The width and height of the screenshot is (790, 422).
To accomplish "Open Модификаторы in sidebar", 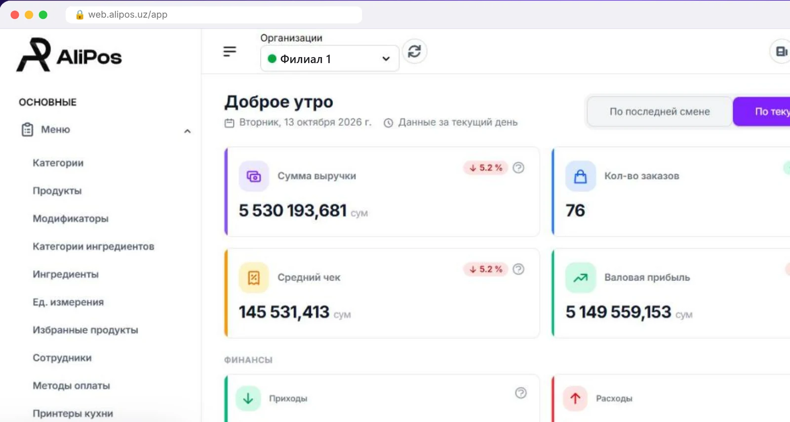I will (71, 219).
